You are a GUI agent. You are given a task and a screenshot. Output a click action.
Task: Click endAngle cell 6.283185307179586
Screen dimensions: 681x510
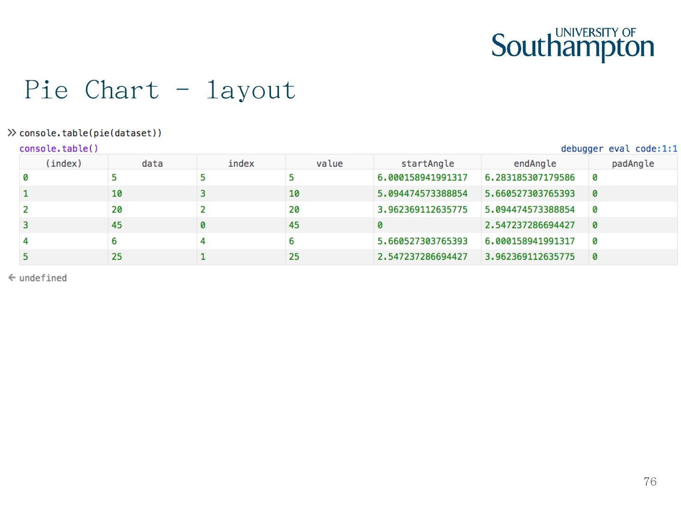[530, 178]
